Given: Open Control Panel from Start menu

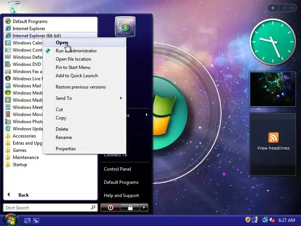Looking at the screenshot, I should [117, 169].
